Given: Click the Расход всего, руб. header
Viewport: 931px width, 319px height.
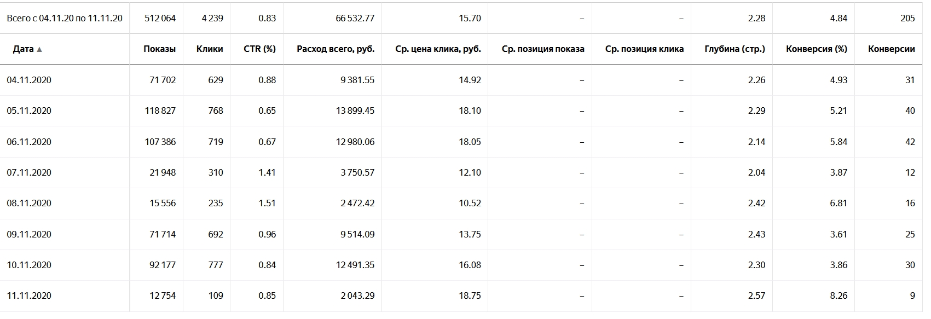Looking at the screenshot, I should point(336,49).
